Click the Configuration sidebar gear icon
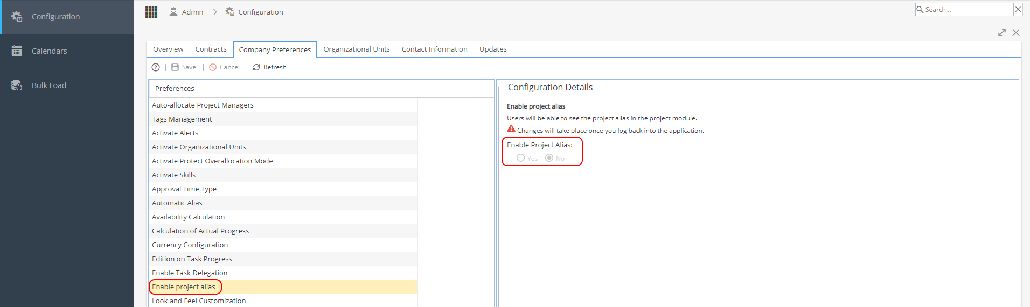 click(17, 17)
